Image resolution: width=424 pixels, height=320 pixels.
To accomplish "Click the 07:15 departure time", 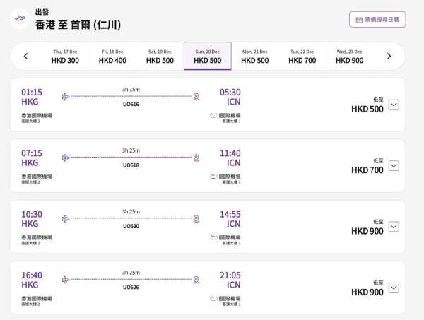I will coord(32,153).
